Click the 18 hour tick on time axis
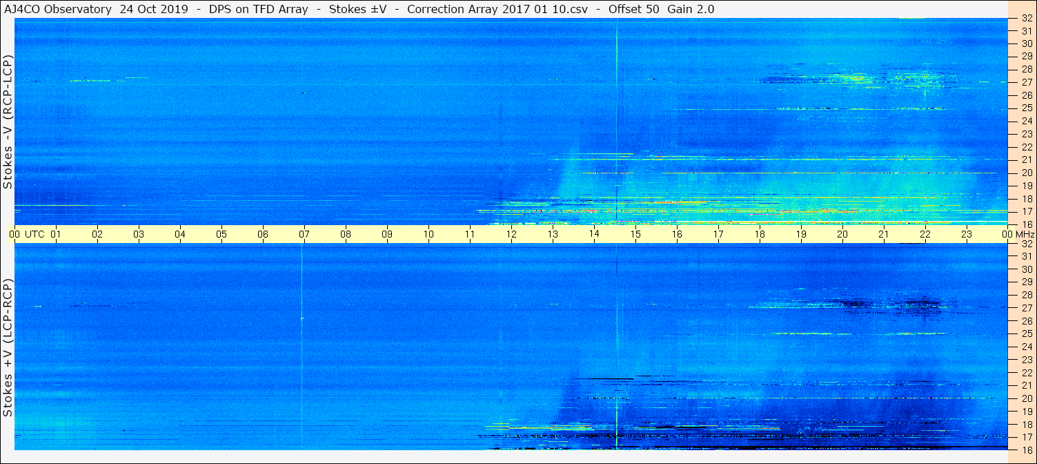 pyautogui.click(x=760, y=234)
